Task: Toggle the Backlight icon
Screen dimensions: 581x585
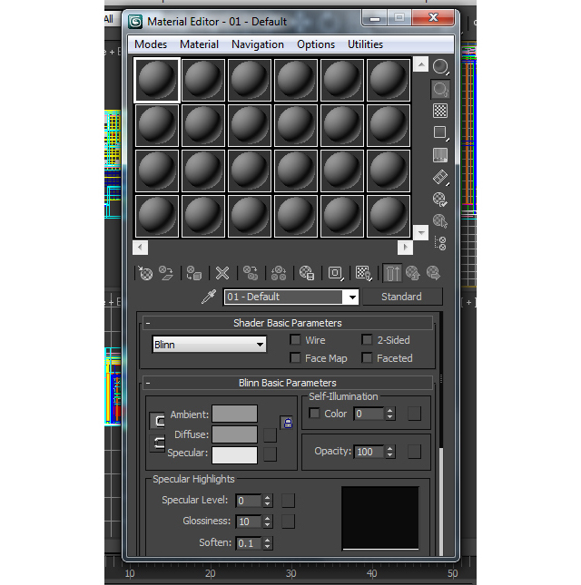Action: coord(440,89)
